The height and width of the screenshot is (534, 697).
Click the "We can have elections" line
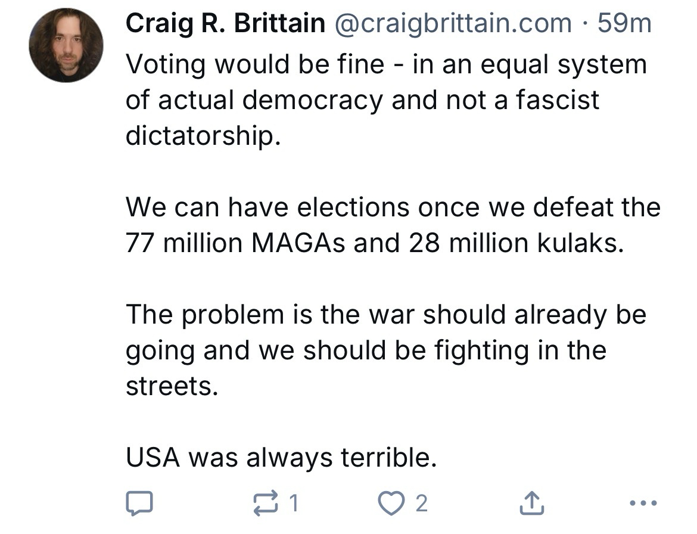(x=393, y=207)
